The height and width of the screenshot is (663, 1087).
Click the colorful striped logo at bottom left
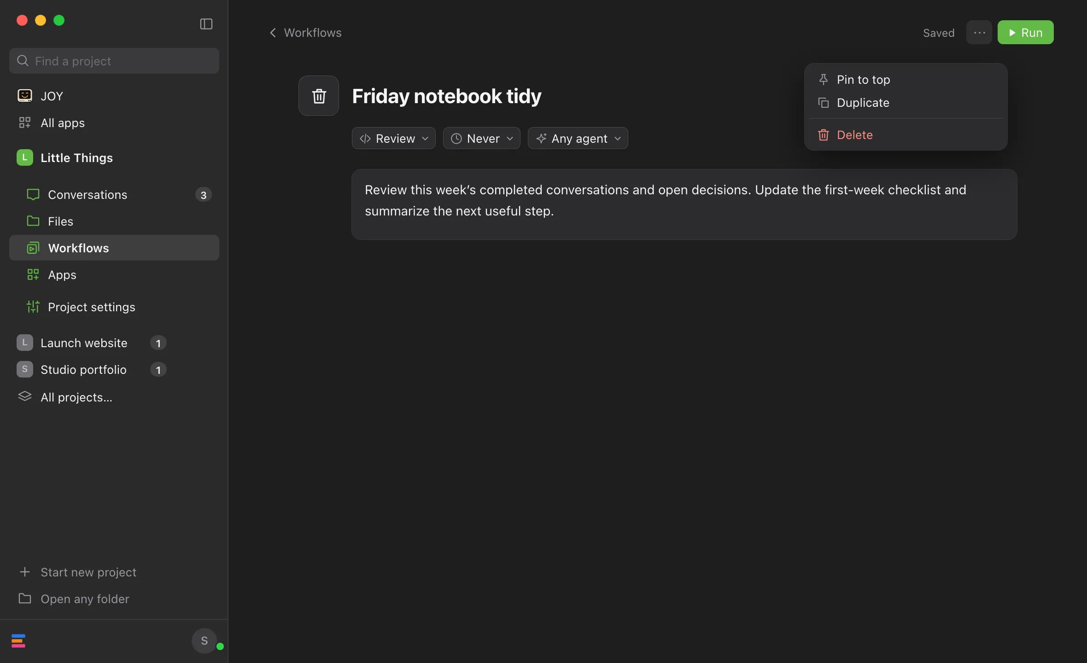point(18,640)
